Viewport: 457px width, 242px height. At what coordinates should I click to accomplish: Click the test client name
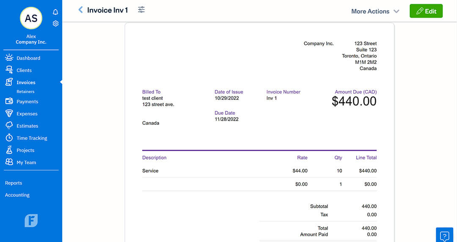tap(152, 98)
